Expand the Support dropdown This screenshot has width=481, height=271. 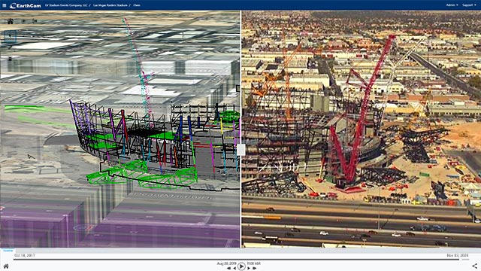[x=469, y=5]
